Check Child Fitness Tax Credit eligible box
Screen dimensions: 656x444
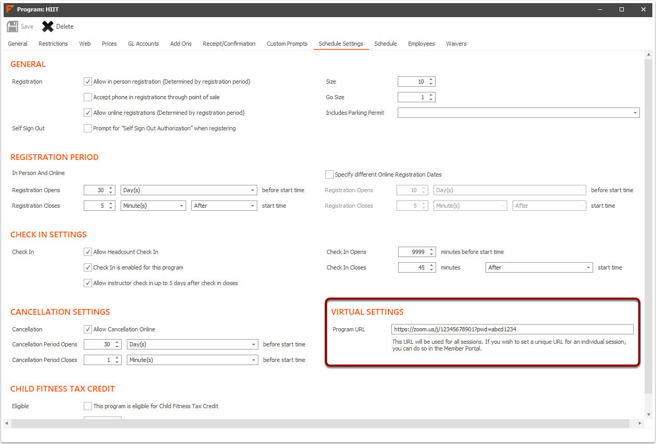tap(88, 406)
